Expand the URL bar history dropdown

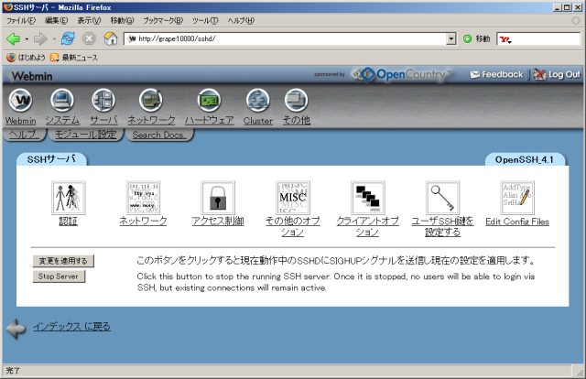pos(450,39)
